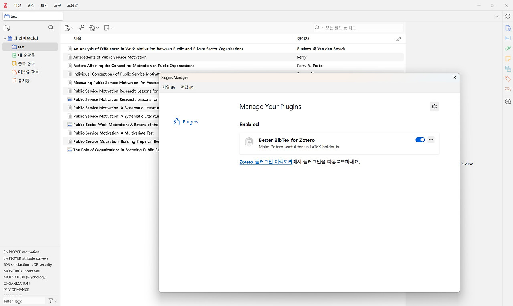Viewport: 513px width, 306px height.
Task: Sync with Zotero server using refresh icon
Action: tap(508, 16)
